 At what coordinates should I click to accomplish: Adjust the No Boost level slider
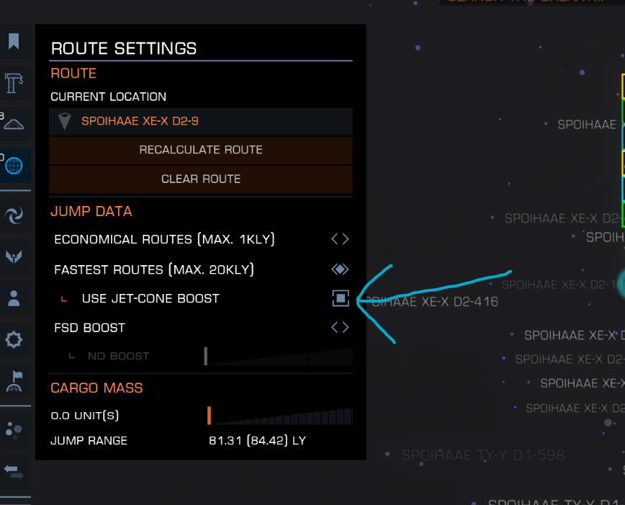(x=278, y=356)
